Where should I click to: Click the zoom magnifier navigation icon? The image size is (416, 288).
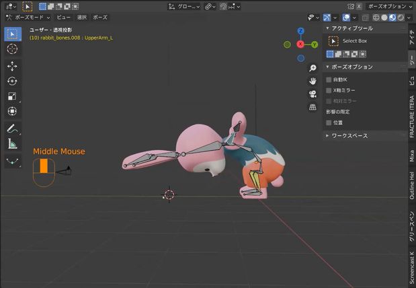click(x=313, y=68)
